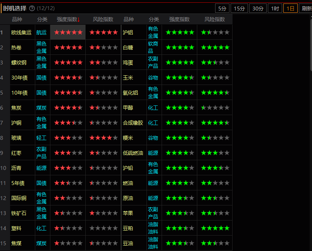Select the 30年债 entry
Image resolution: width=312 pixels, height=251 pixels.
pos(19,78)
